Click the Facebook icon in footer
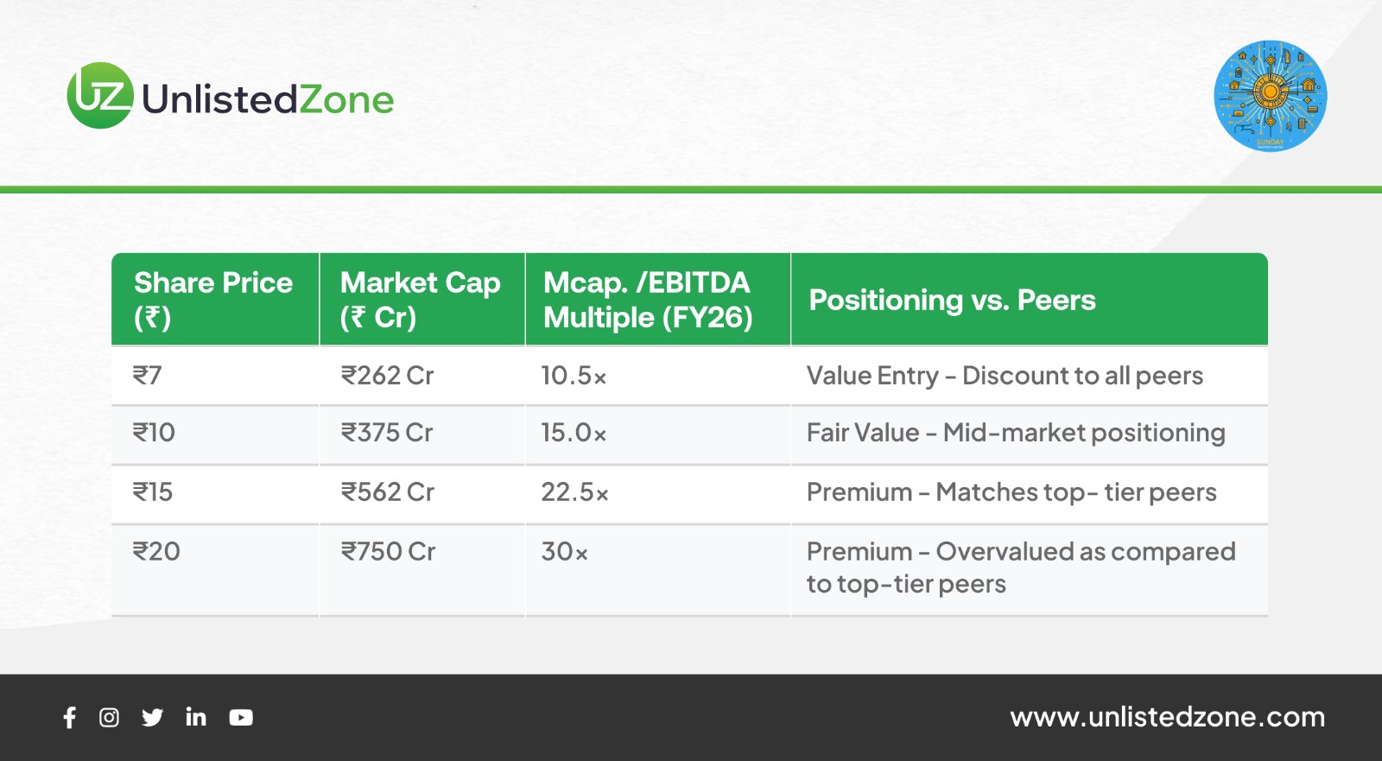Screen dimensions: 1382x761 (70, 718)
